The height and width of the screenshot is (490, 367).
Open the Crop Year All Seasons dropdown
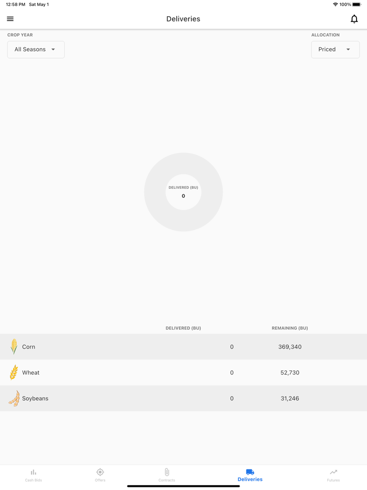pos(36,49)
